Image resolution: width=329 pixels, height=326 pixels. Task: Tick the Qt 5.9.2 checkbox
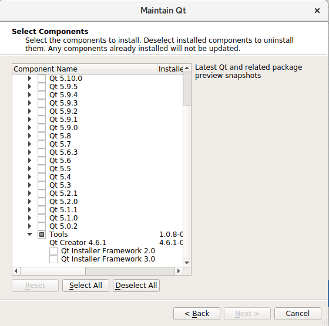42,111
